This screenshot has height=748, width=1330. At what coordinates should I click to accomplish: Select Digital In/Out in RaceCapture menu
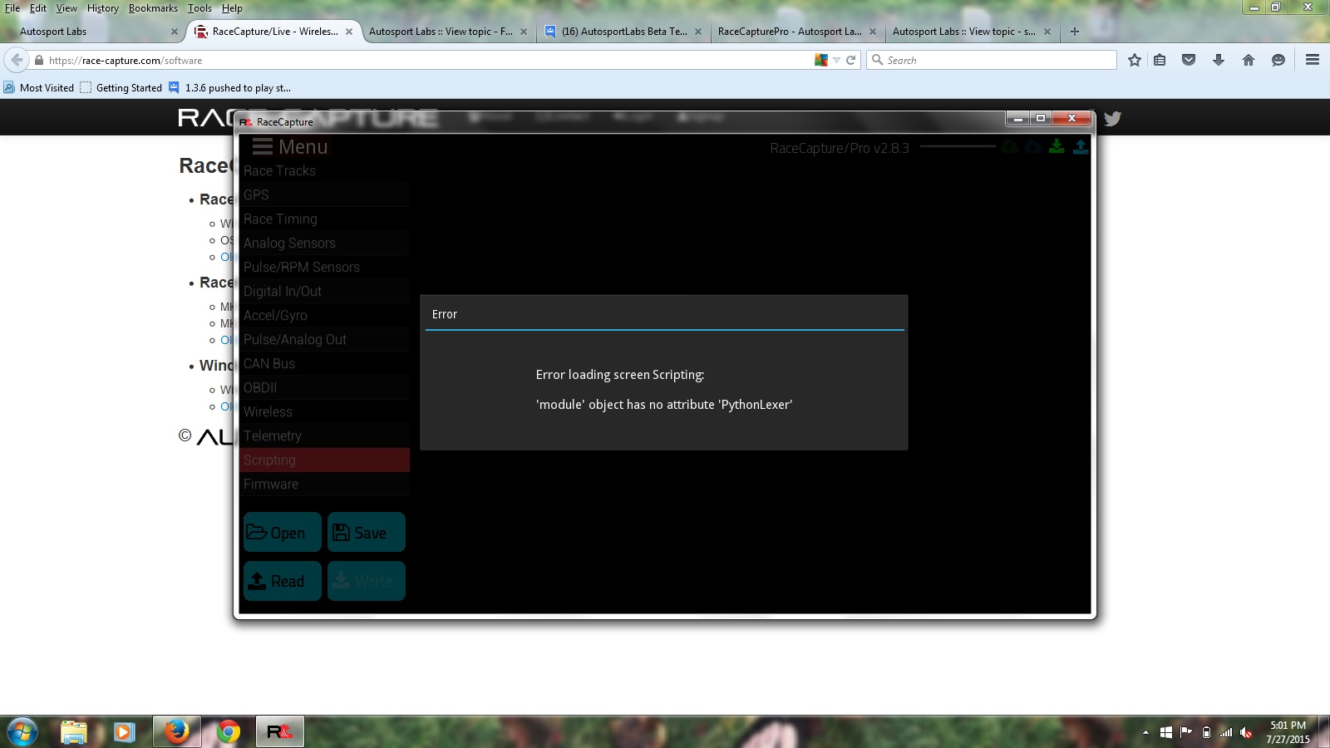point(325,291)
